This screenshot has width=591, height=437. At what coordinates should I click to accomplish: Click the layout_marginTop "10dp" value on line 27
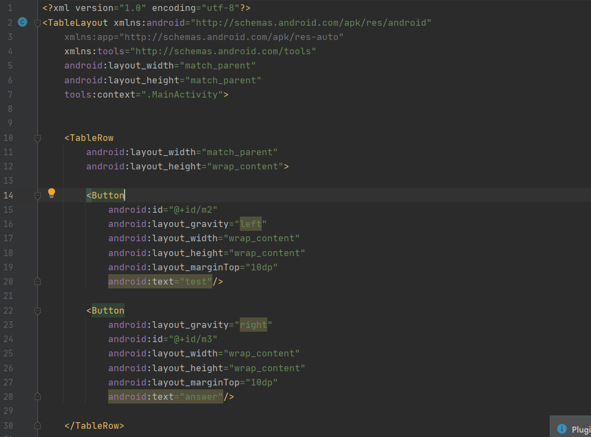(262, 382)
